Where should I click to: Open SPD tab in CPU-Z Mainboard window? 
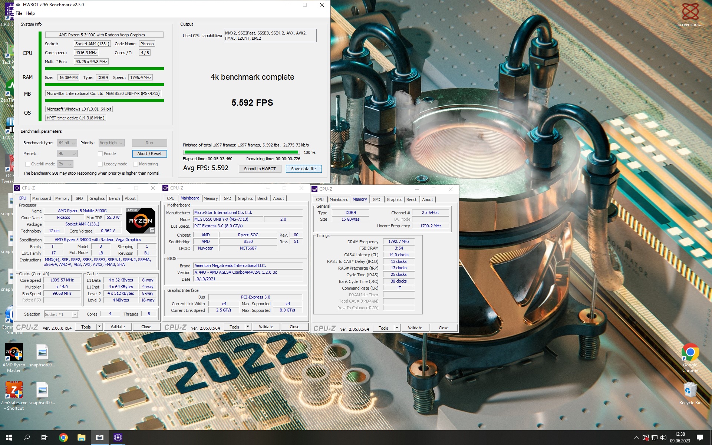228,198
